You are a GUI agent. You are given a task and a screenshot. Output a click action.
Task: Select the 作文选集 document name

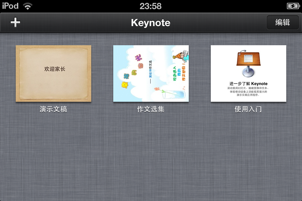(x=151, y=109)
